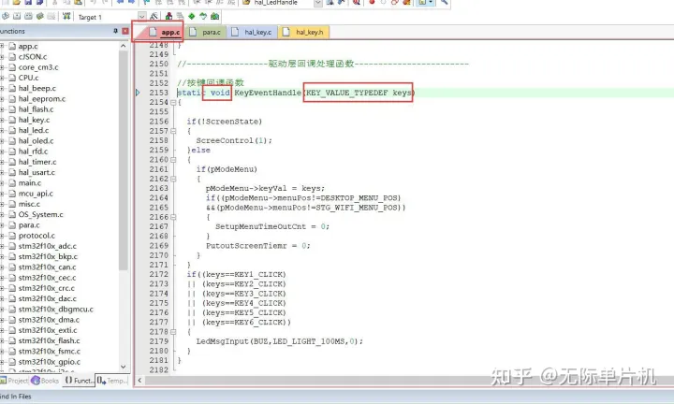The image size is (674, 404).
Task: Switch to the hal_key.c editor tab
Action: (x=253, y=32)
